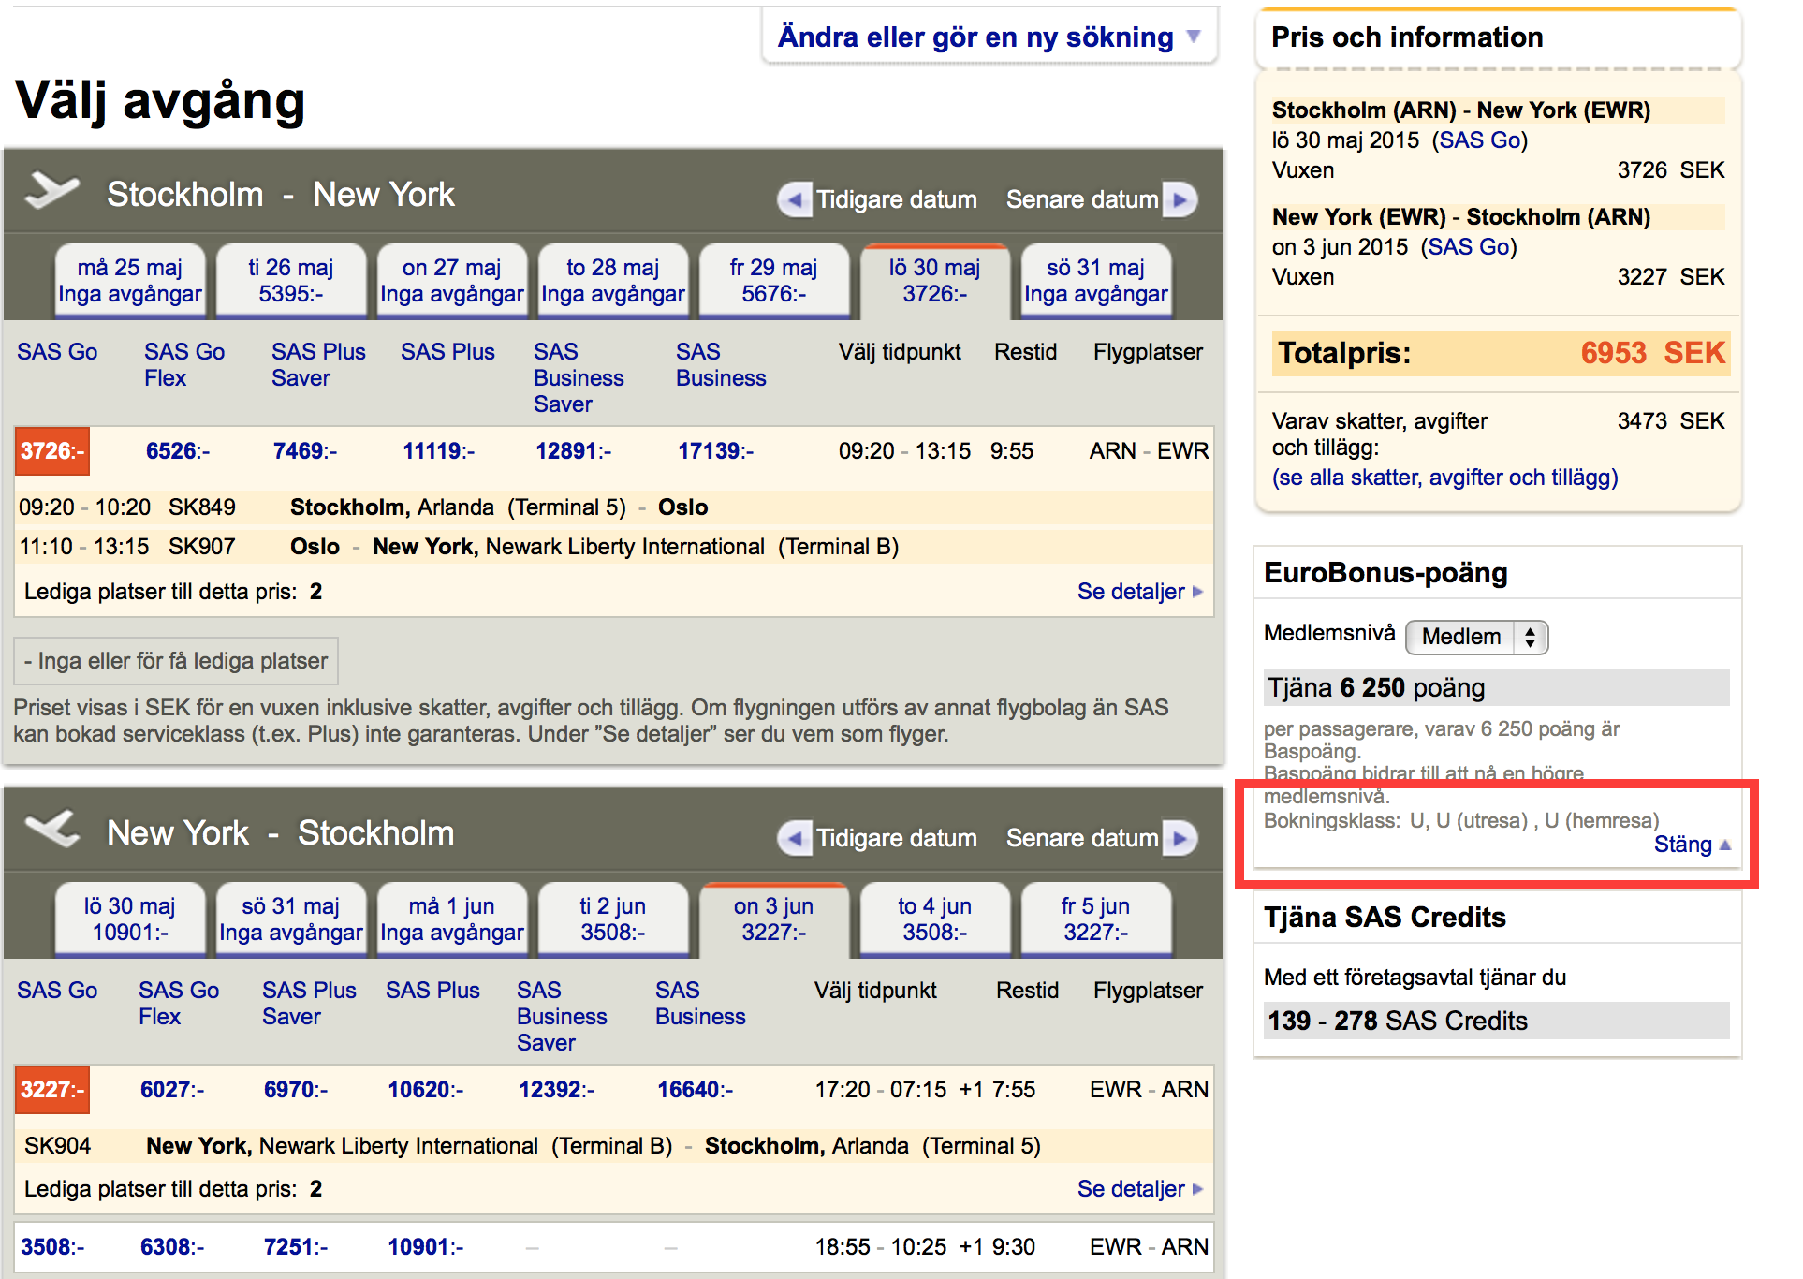The image size is (1803, 1279).
Task: Choose return SAS Plus Saver price 6970
Action: [295, 1090]
